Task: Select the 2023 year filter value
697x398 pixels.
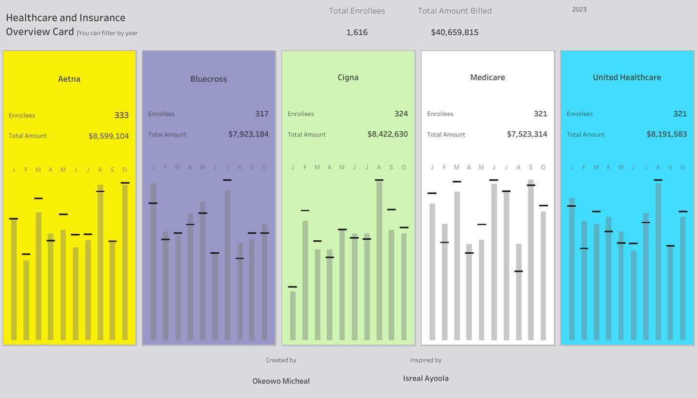Action: 579,10
